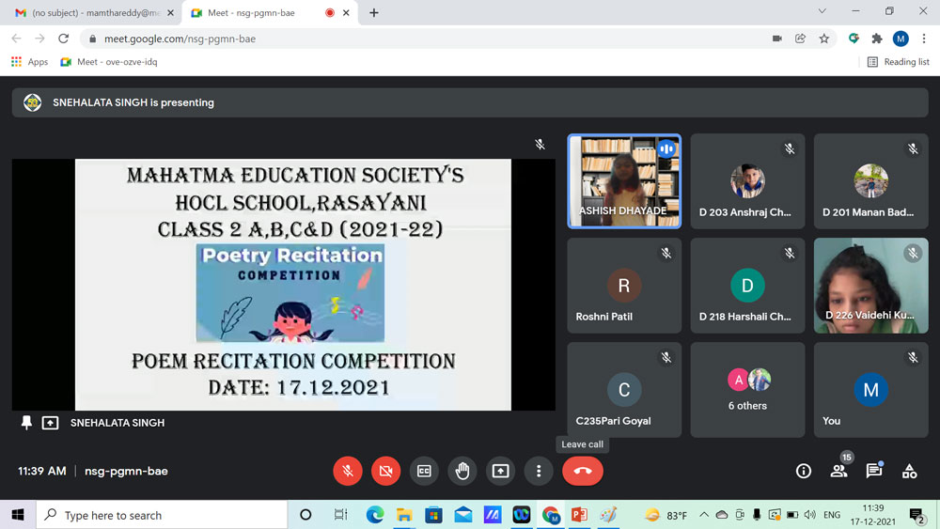Select the 6 others participant tile
The height and width of the screenshot is (529, 940).
(748, 390)
